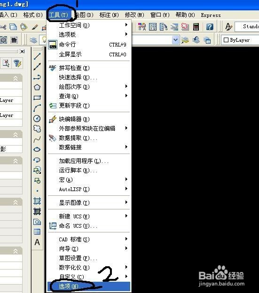The width and height of the screenshot is (259, 293).
Task: Close the Properties palette with X
Action: (22, 51)
